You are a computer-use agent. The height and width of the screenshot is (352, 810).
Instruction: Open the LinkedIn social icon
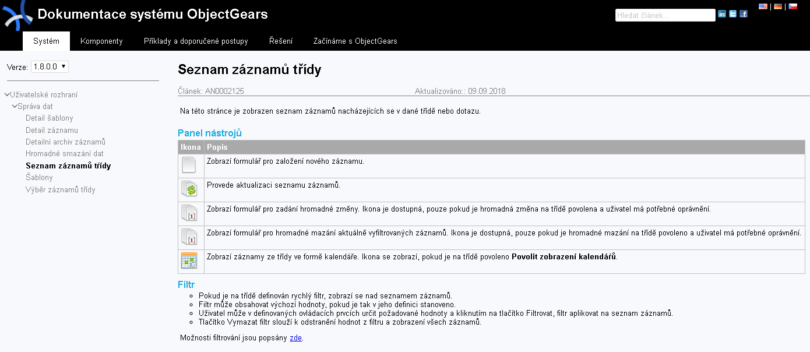coord(722,14)
